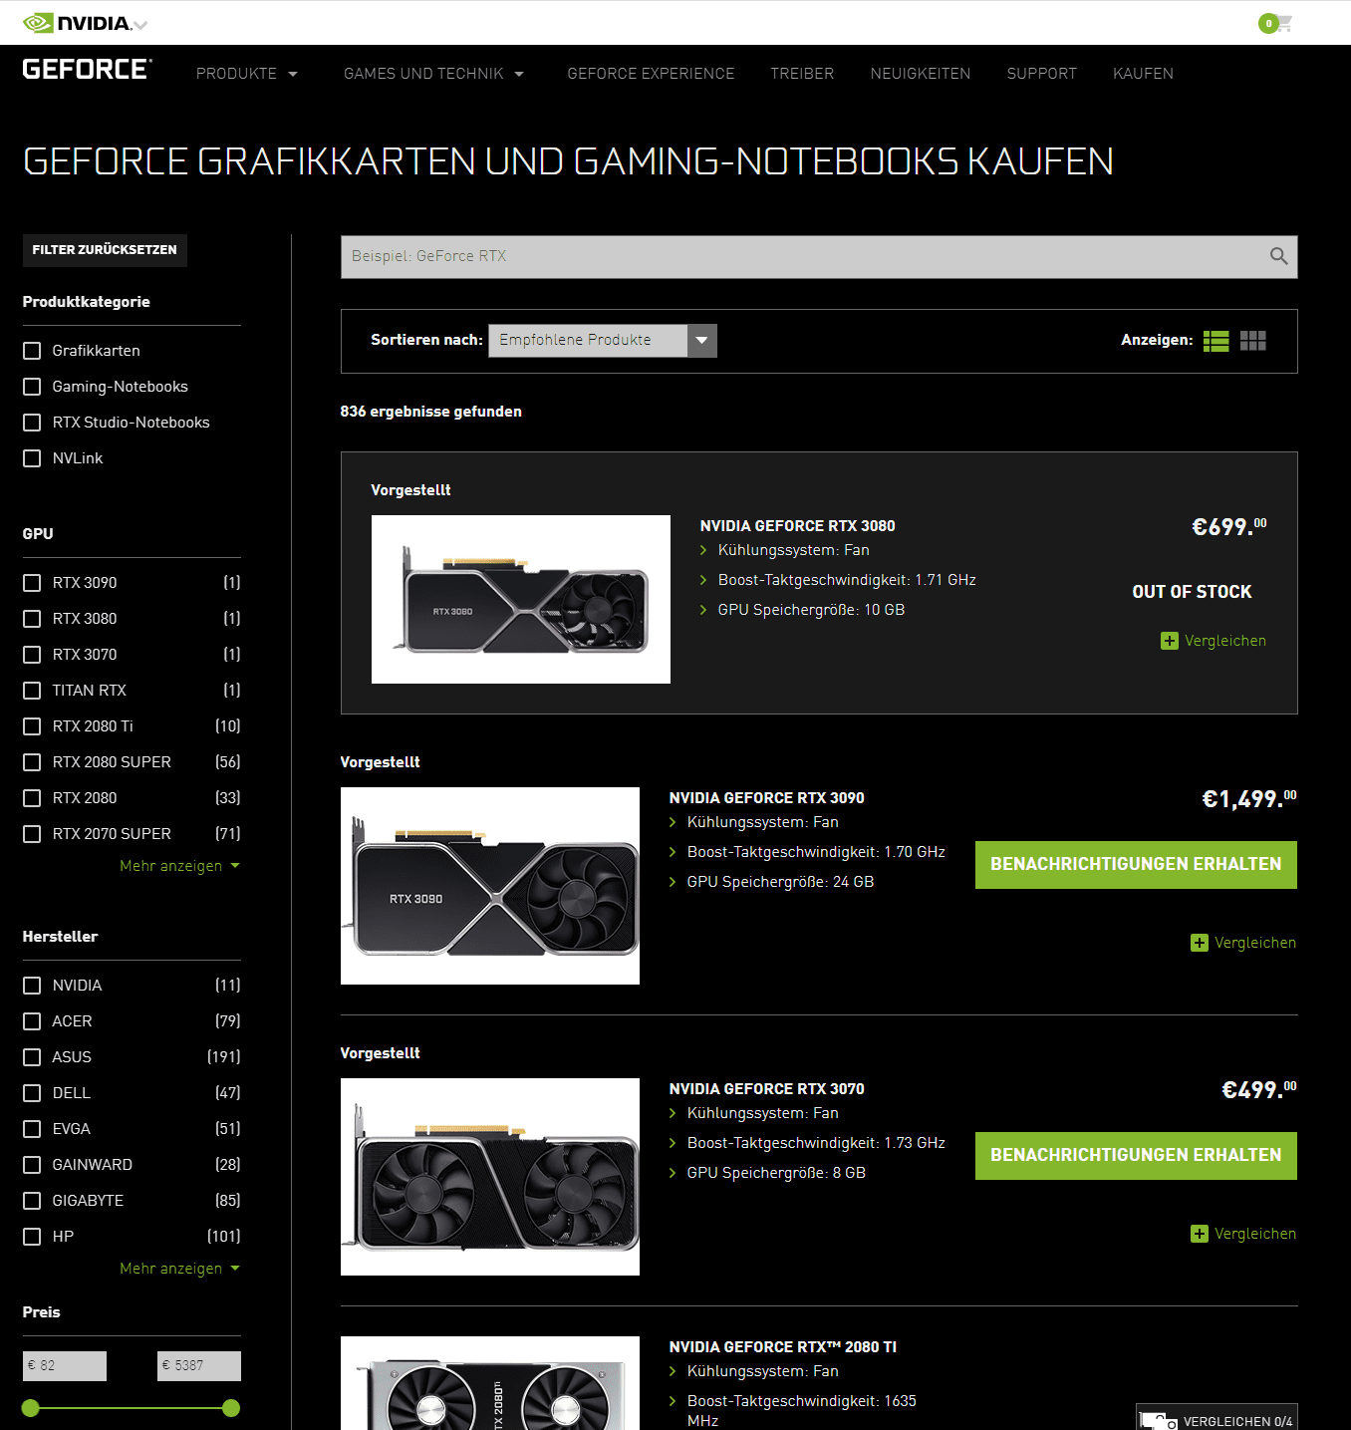Check the RTX 3090 GPU filter

[x=32, y=583]
